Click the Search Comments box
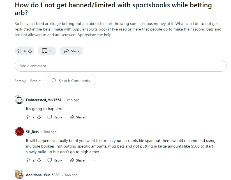The width and height of the screenshot is (231, 180). coord(71,81)
